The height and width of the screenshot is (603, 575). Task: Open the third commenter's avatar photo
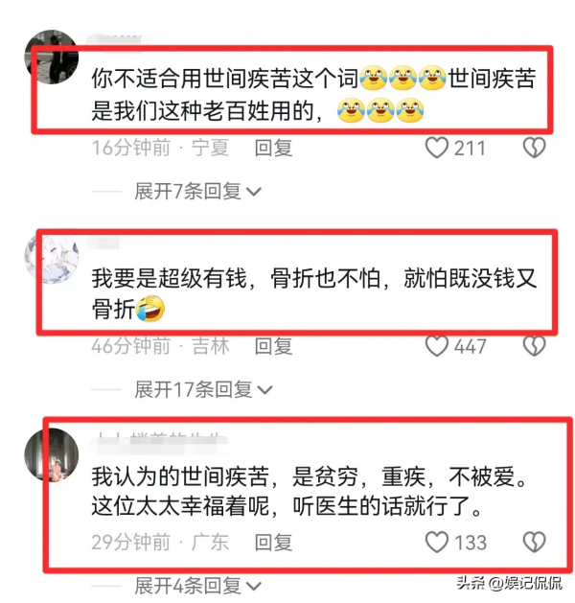point(52,454)
